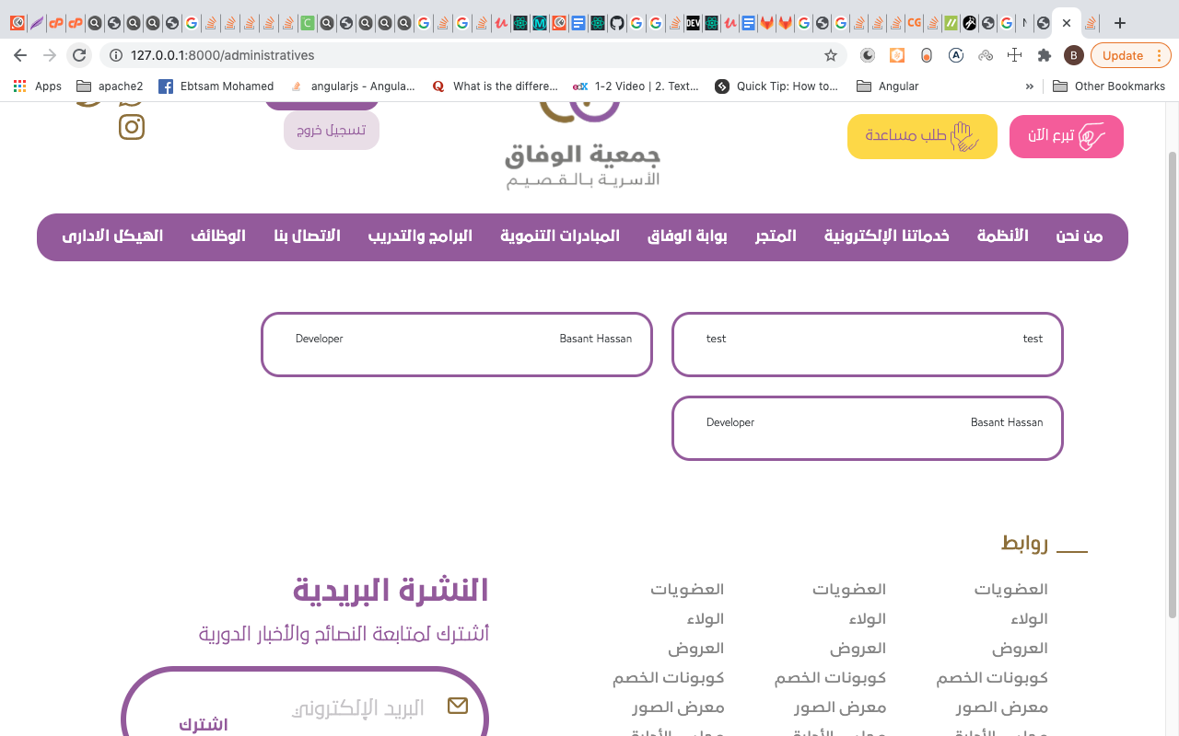Open the Angular bookmarks folder
Image resolution: width=1179 pixels, height=736 pixels.
[888, 86]
